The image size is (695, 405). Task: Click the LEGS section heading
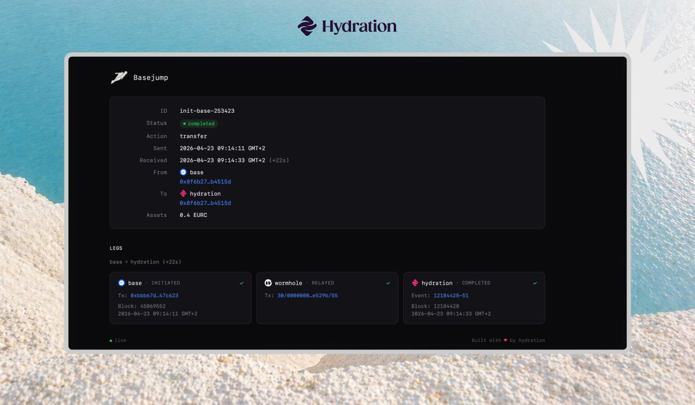116,248
